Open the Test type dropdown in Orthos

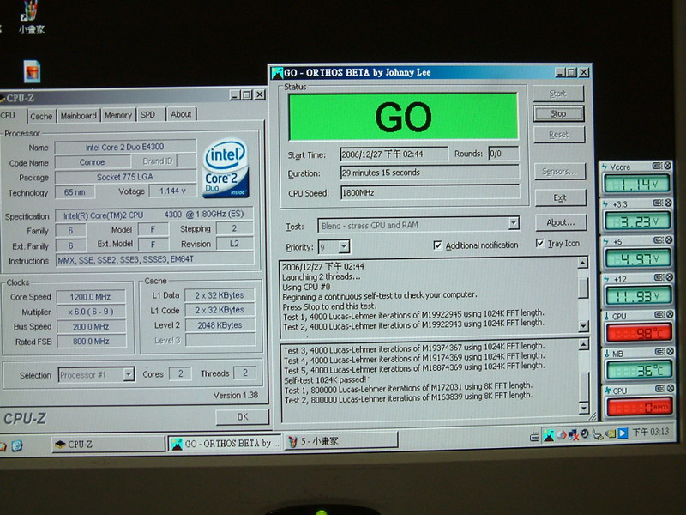[x=514, y=224]
